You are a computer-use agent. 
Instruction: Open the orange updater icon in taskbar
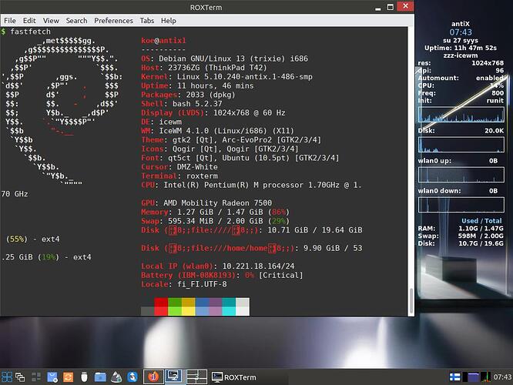click(x=68, y=377)
